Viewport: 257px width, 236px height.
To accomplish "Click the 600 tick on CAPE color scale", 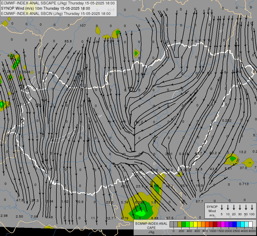I will tap(197, 231).
